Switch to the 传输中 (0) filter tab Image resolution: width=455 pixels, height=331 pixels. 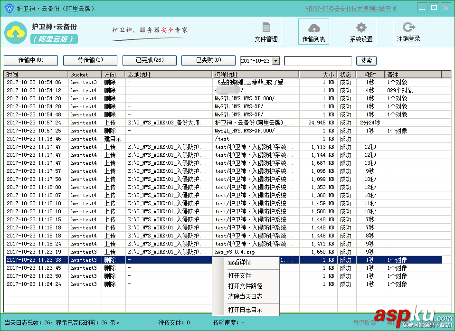30,60
